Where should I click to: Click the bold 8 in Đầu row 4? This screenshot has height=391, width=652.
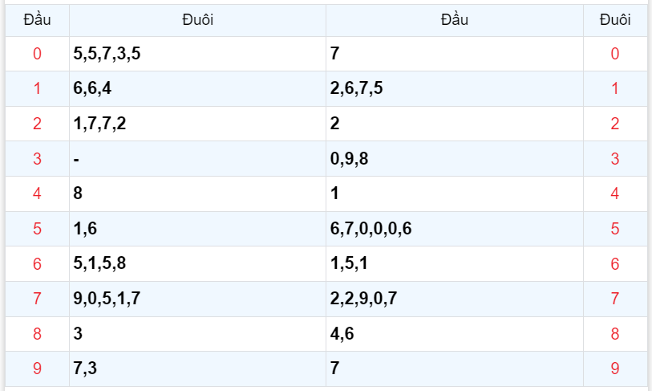pos(77,193)
